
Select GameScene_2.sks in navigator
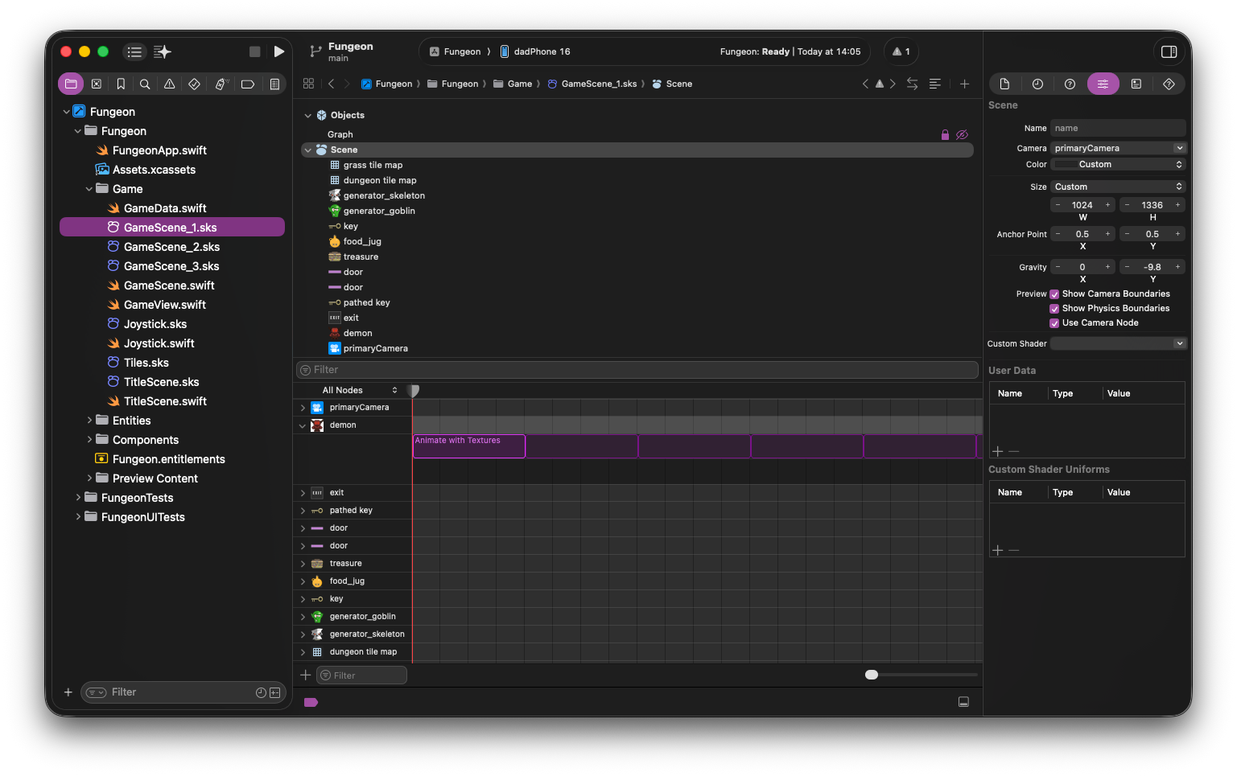171,247
